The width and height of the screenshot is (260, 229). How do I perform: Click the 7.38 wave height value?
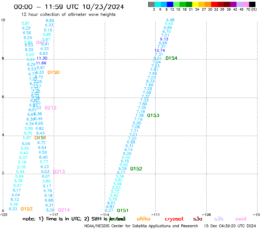coord(139,116)
